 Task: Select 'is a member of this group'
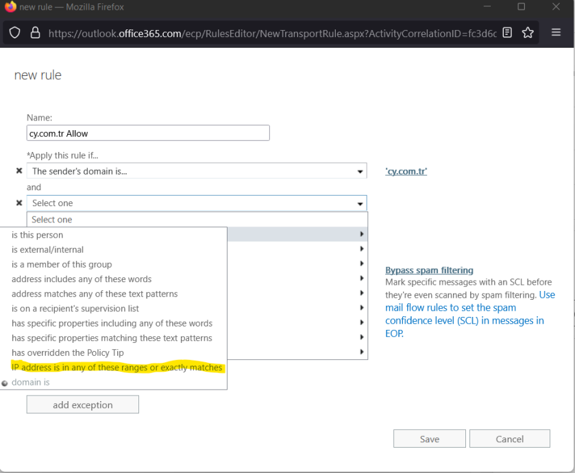pos(62,264)
